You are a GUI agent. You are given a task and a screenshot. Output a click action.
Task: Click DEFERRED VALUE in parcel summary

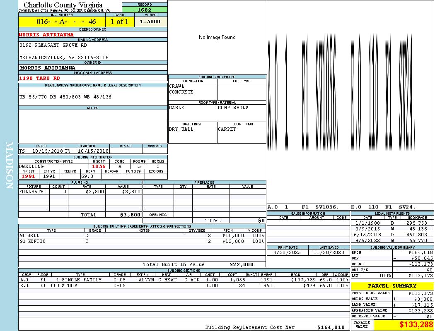coord(430,317)
